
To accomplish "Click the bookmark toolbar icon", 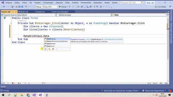I will click(101, 7).
